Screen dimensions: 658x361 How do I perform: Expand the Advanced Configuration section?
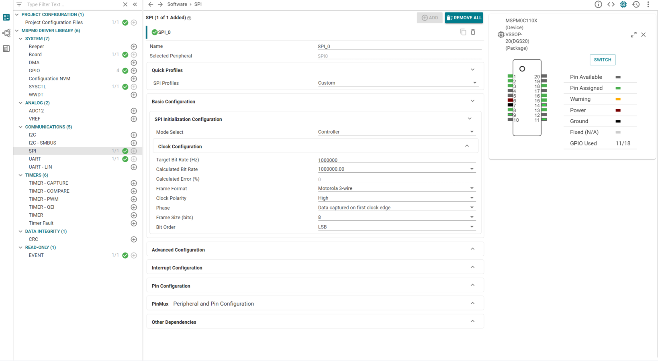(315, 250)
